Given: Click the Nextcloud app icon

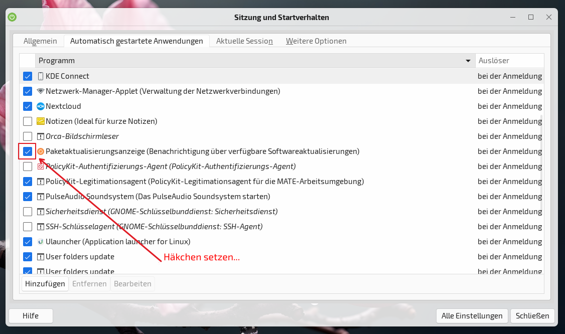Looking at the screenshot, I should pyautogui.click(x=41, y=106).
